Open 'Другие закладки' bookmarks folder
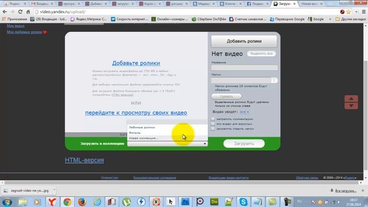The image size is (368, 207). click(x=351, y=19)
